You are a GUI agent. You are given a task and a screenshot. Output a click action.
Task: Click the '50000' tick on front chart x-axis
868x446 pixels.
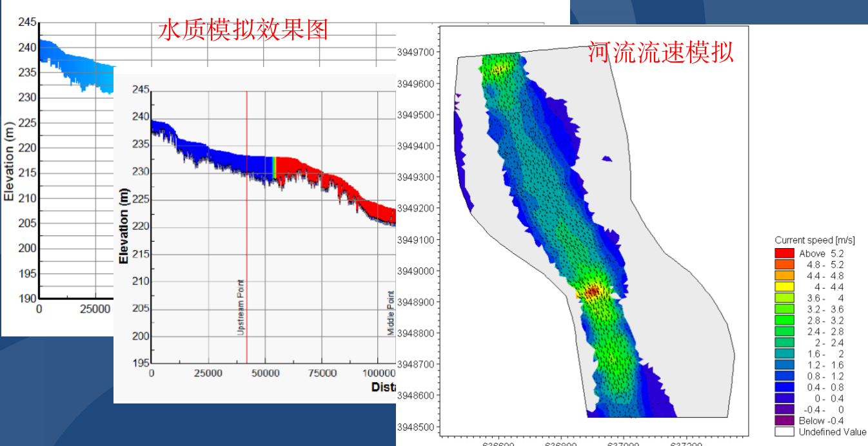coord(266,373)
